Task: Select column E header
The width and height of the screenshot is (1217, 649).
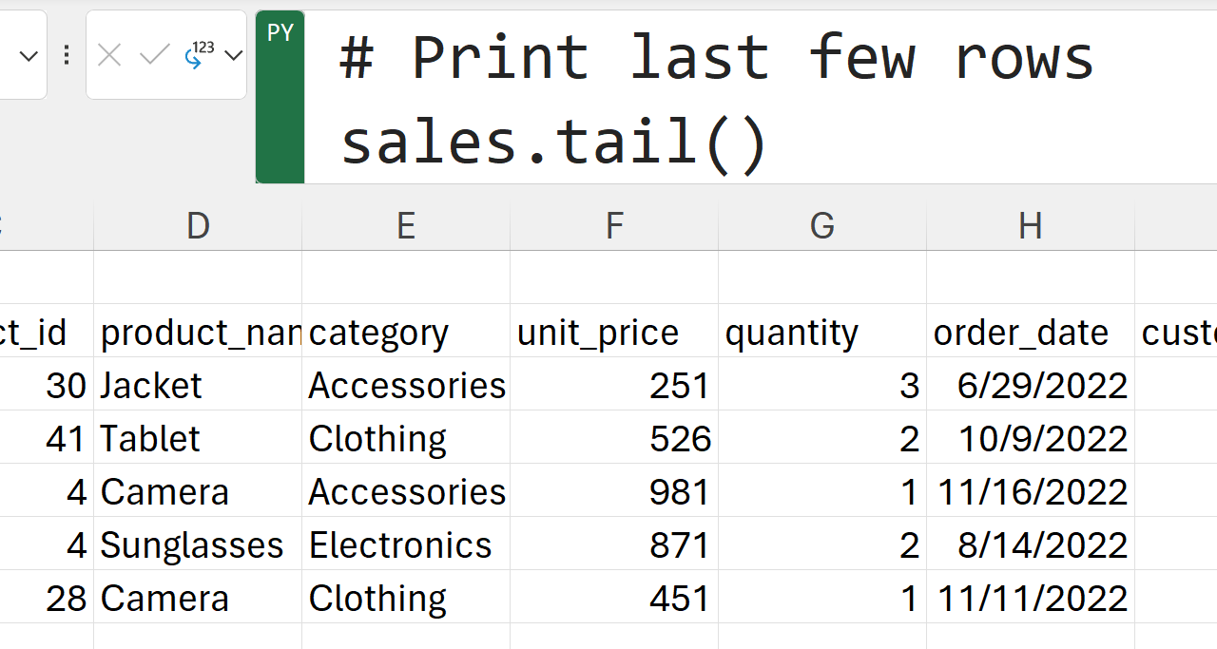Action: pyautogui.click(x=406, y=226)
